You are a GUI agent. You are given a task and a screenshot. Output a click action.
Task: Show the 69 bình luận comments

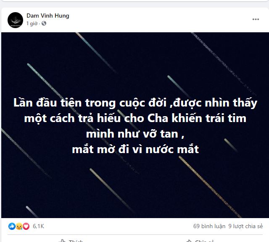[x=209, y=226]
